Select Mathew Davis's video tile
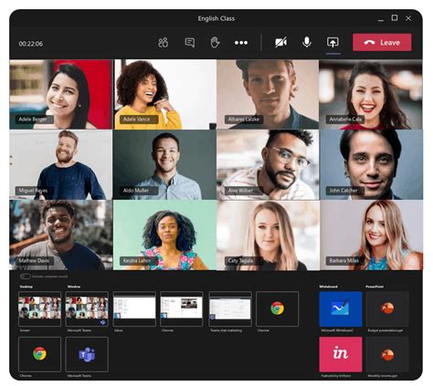The image size is (433, 386). [61, 235]
